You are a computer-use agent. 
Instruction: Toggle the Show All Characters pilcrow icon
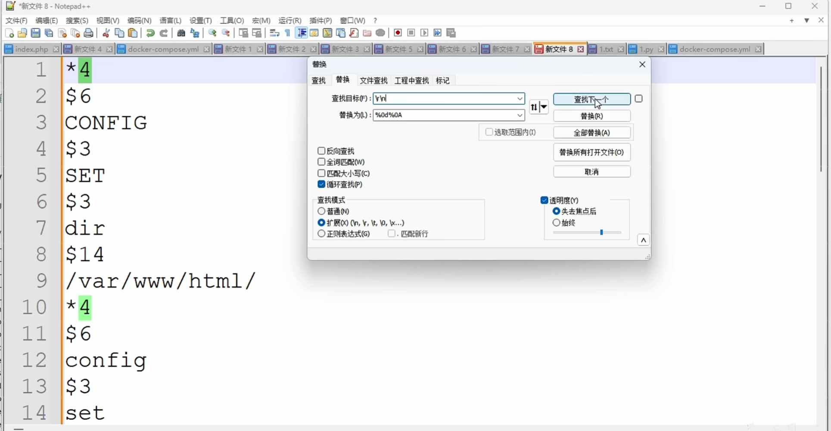click(288, 33)
